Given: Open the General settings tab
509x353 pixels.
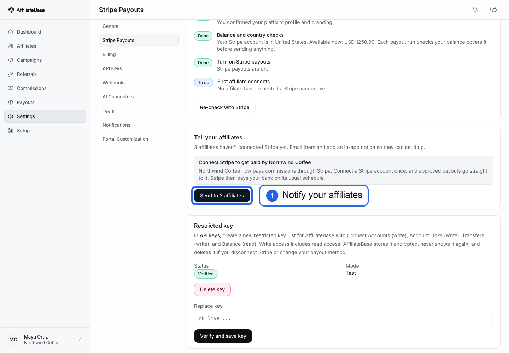Looking at the screenshot, I should click(139, 26).
